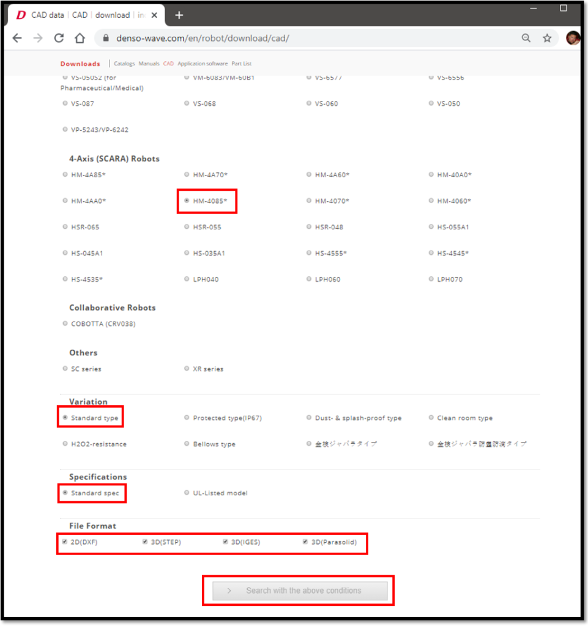Select the SC series option
The height and width of the screenshot is (626, 588).
click(65, 369)
